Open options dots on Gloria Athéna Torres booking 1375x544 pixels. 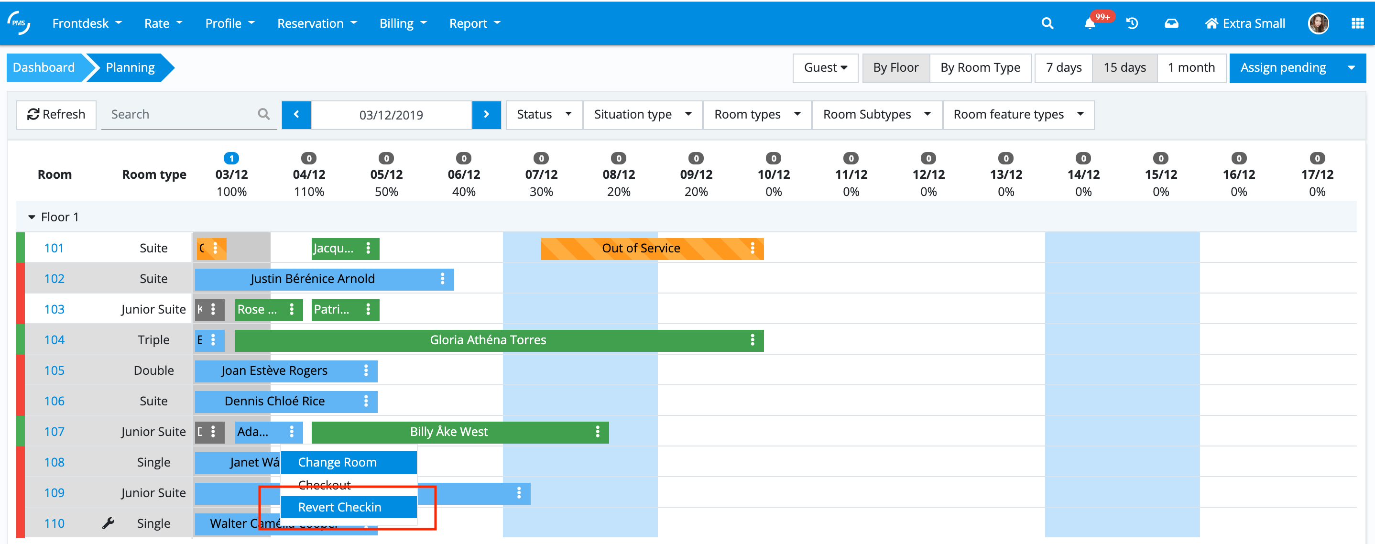752,340
